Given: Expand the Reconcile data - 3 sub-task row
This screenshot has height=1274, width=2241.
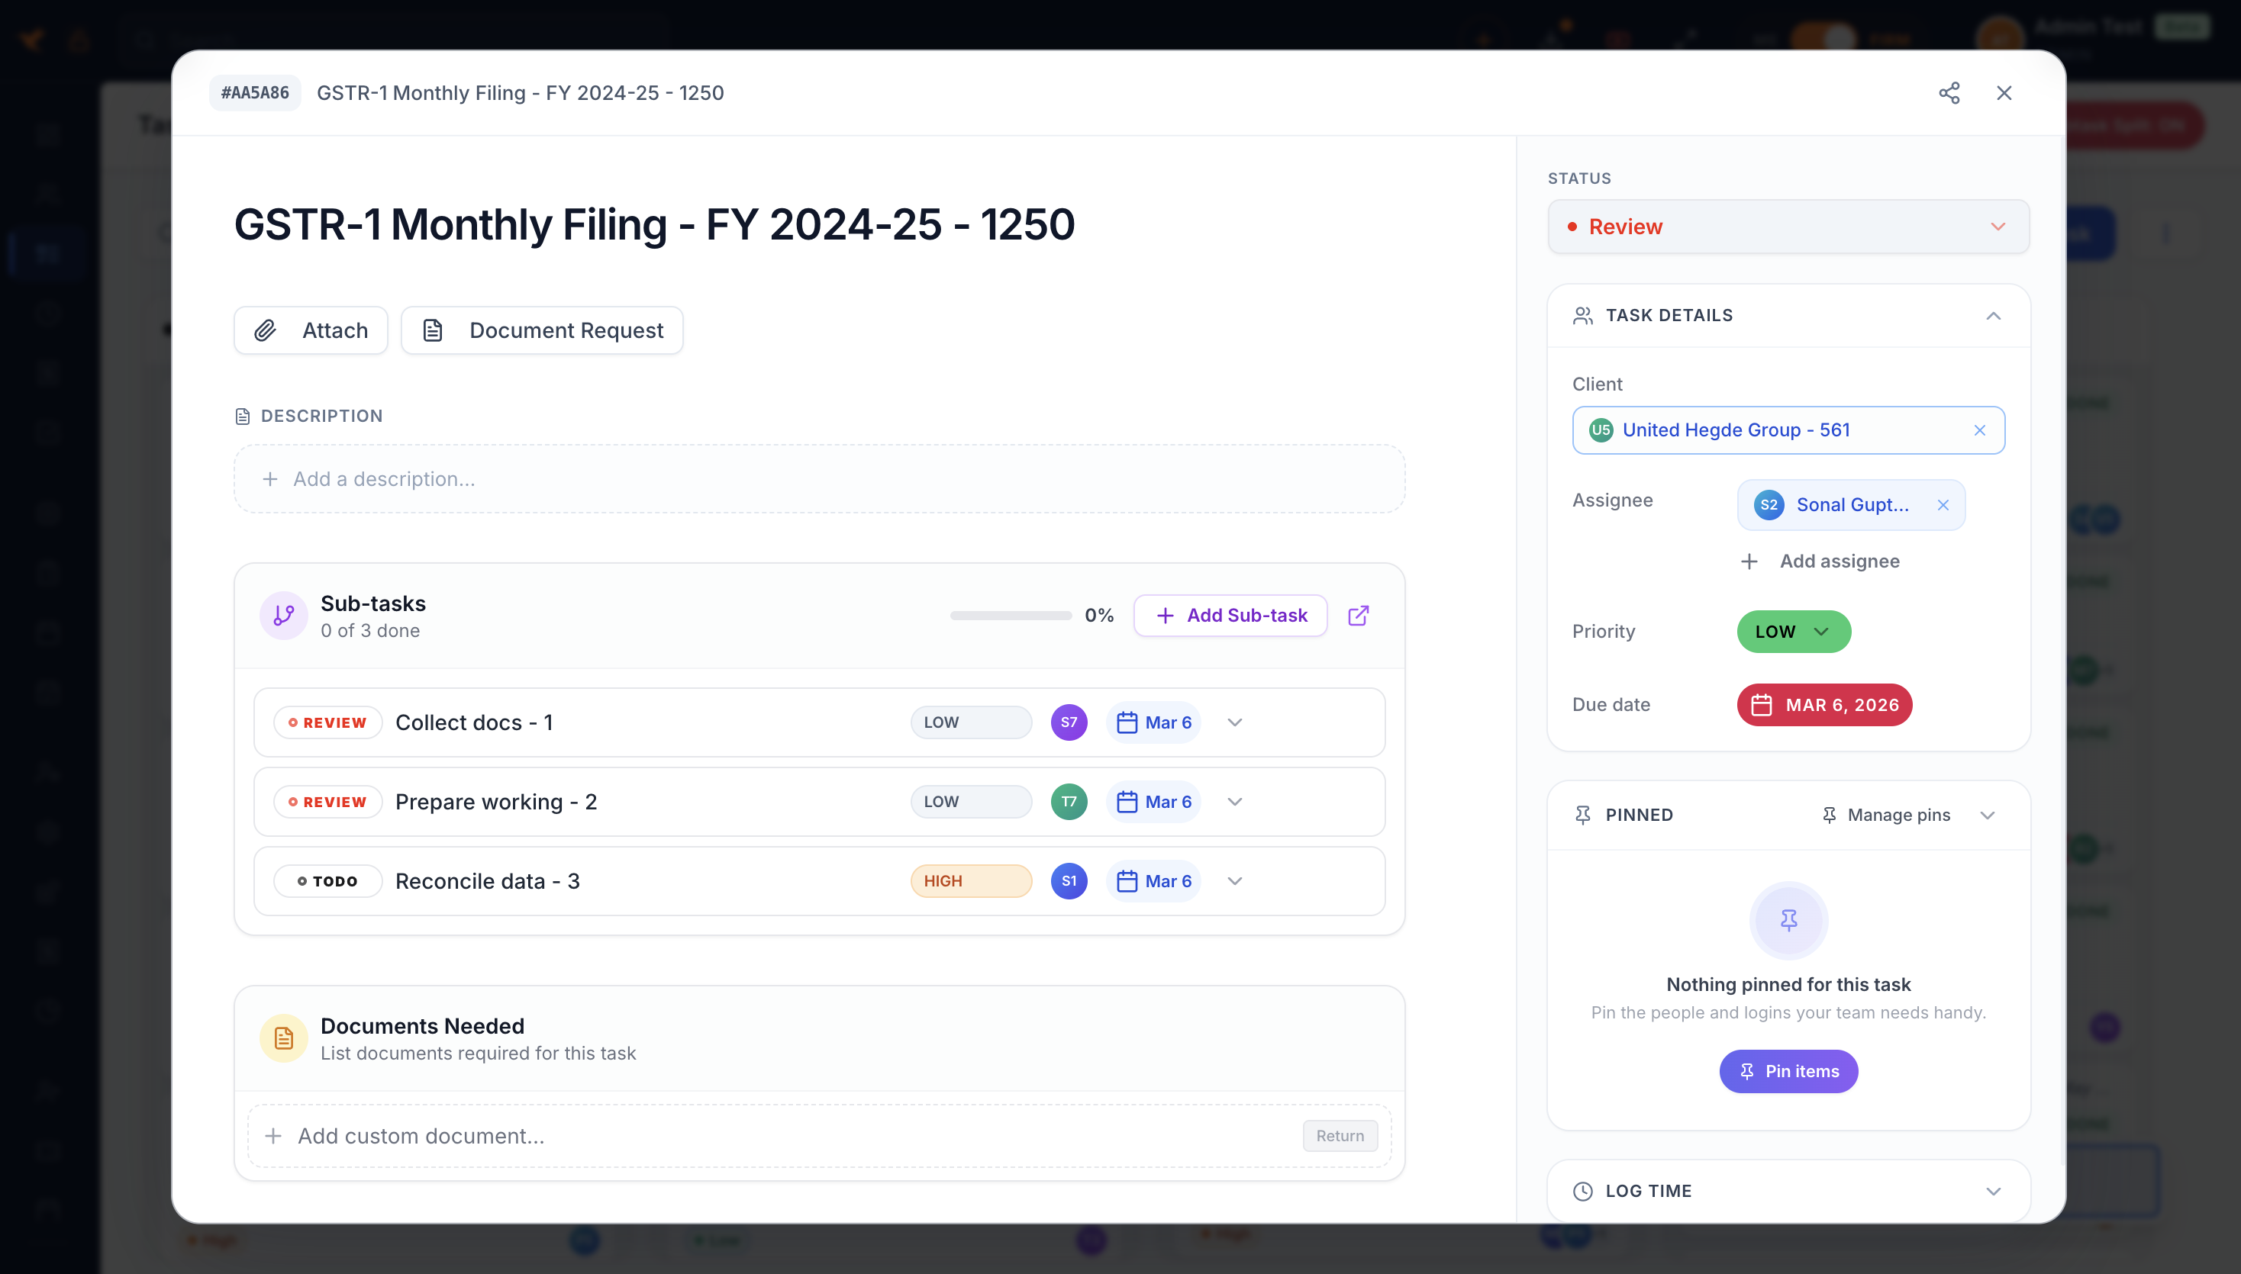Looking at the screenshot, I should [1234, 881].
